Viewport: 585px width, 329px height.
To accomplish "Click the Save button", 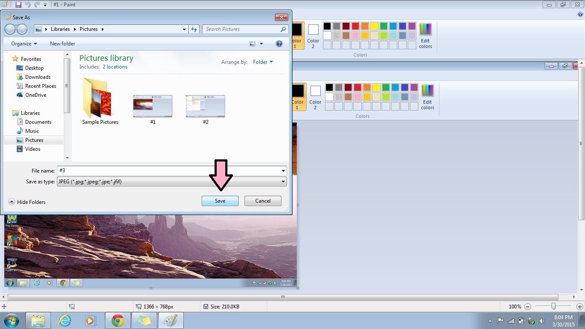I will [x=220, y=201].
